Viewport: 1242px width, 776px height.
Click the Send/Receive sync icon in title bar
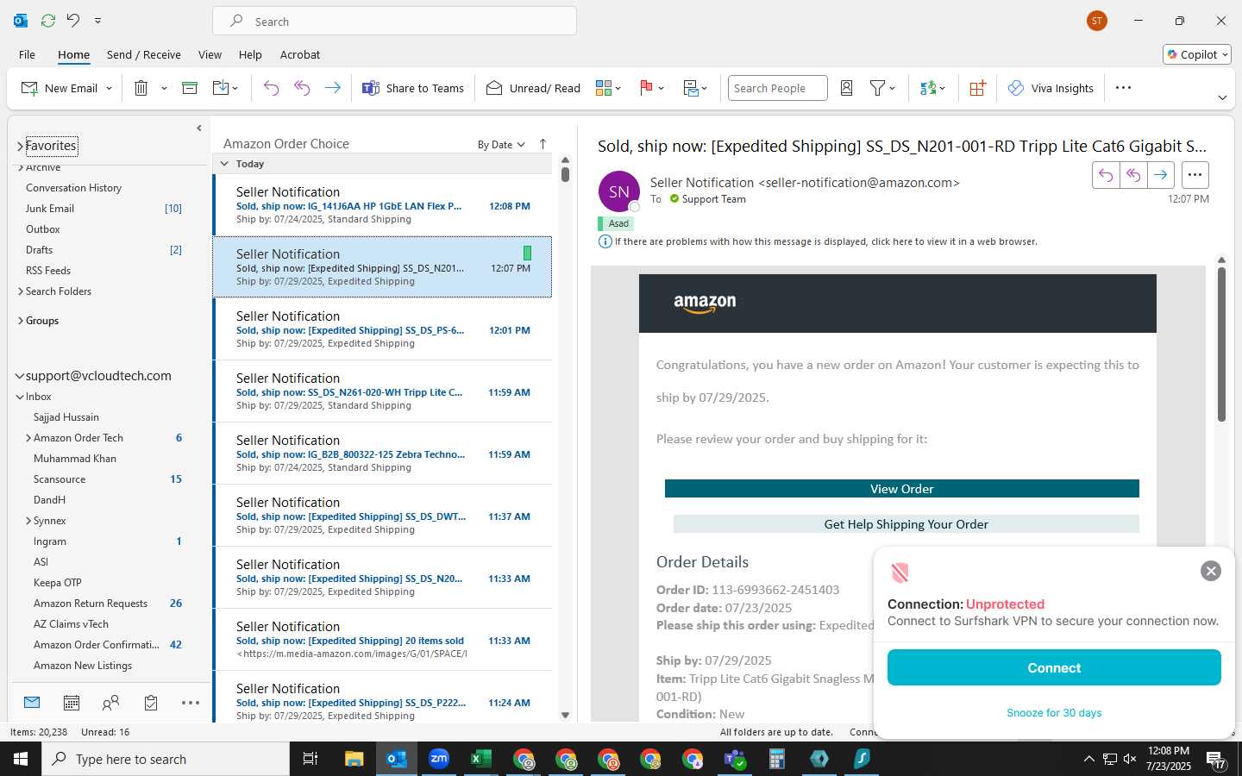pyautogui.click(x=48, y=20)
